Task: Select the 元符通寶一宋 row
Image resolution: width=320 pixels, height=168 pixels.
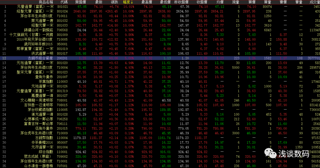Action: coord(160,147)
